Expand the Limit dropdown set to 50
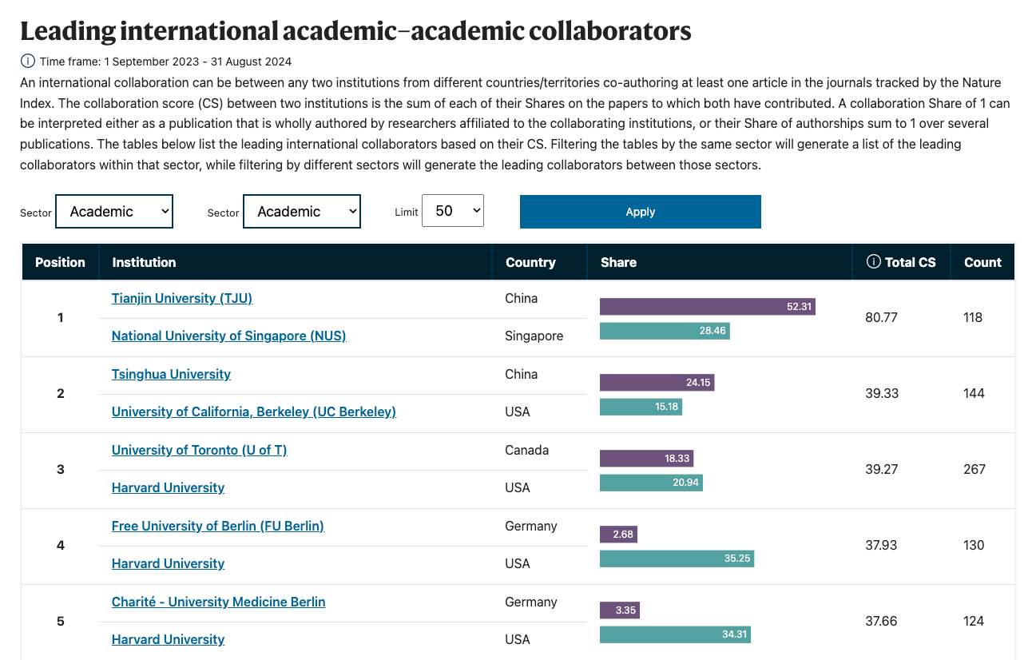This screenshot has width=1036, height=660. (453, 211)
